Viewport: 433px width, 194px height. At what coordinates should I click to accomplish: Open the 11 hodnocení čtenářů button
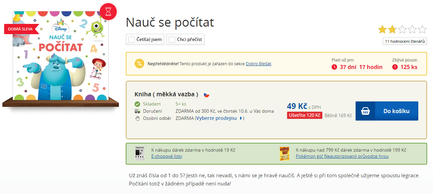[x=405, y=41]
